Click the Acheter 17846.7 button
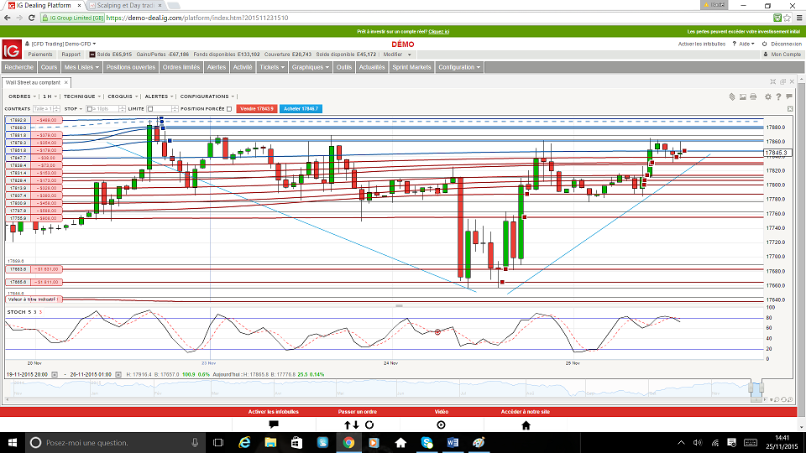806x453 pixels. 301,109
